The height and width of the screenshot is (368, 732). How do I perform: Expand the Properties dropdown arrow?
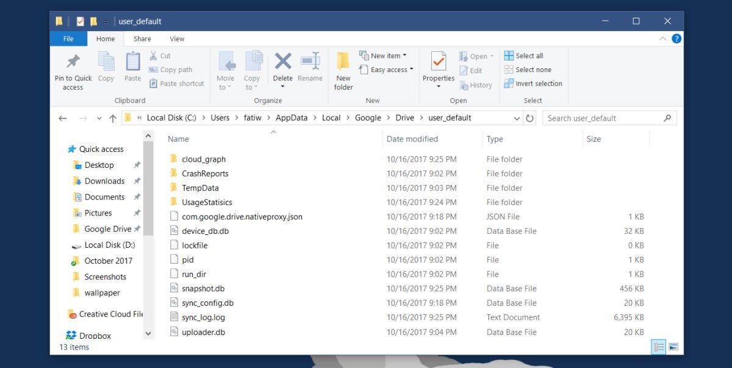439,87
